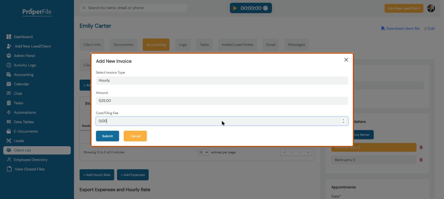Click the Dashboard icon in sidebar
Image resolution: width=444 pixels, height=199 pixels.
pos(9,37)
